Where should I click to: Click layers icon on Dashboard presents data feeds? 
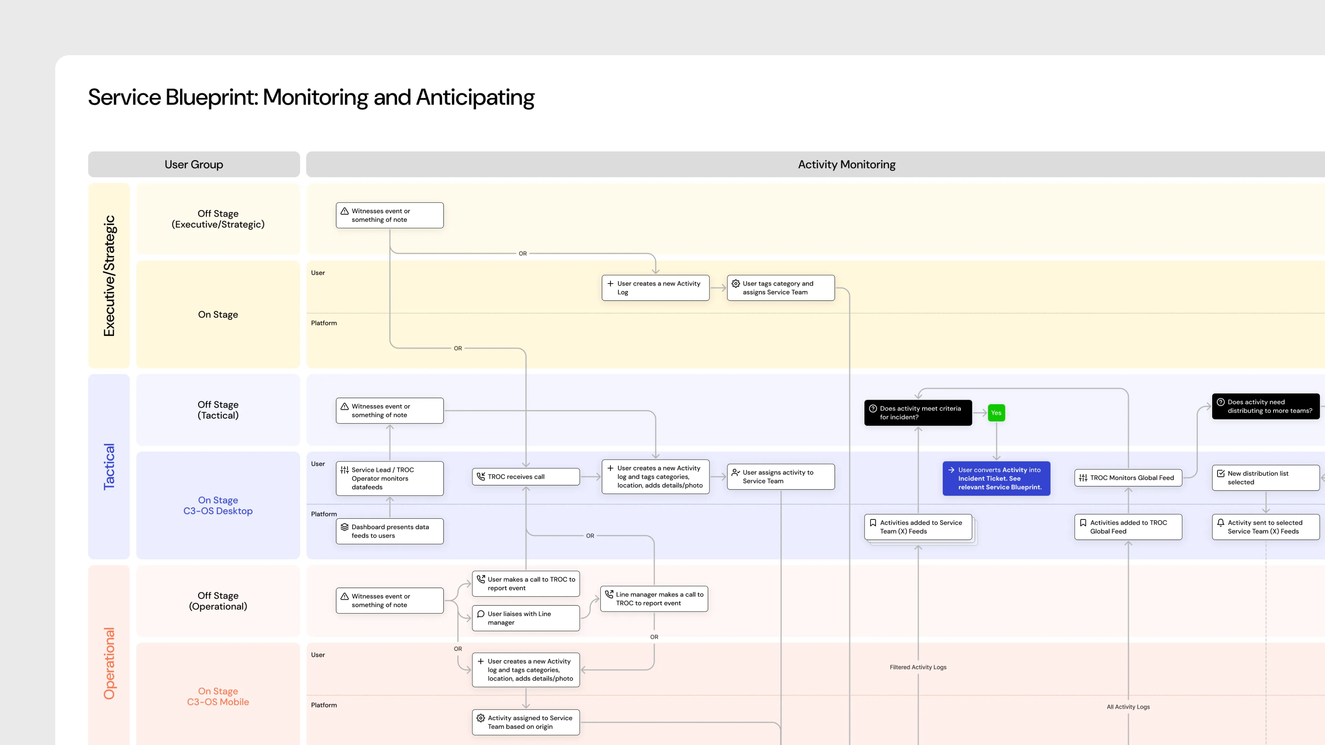(x=345, y=527)
